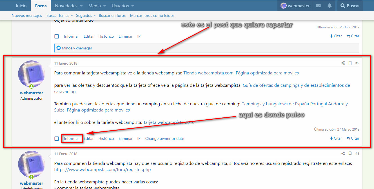Open the notifications bell icon

330,6
